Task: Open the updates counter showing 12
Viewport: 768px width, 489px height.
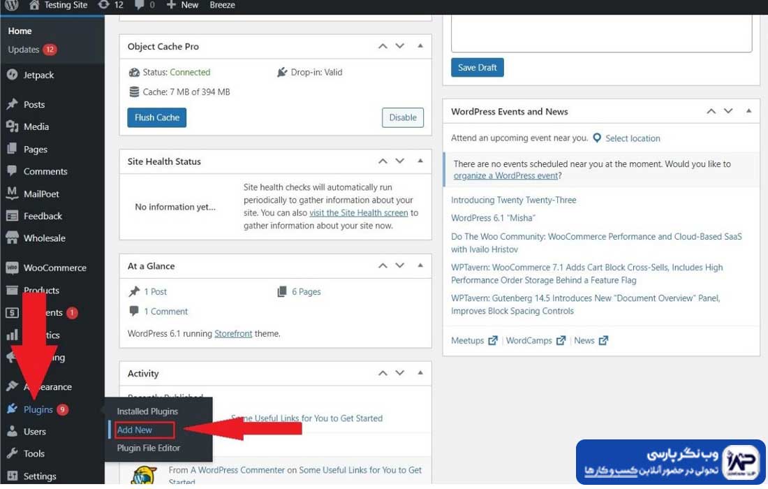Action: click(x=111, y=5)
